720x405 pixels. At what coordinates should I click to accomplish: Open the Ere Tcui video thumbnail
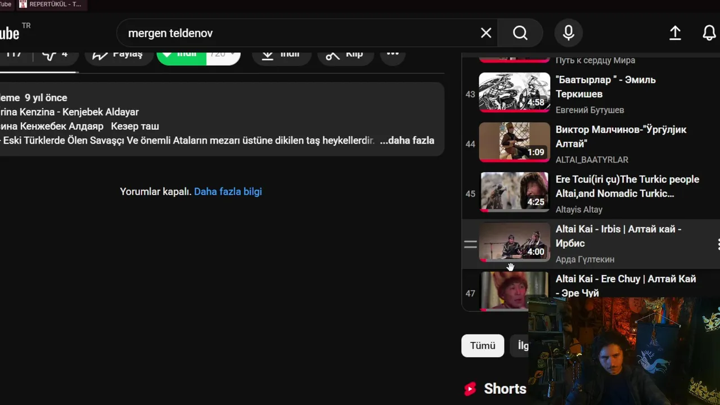click(x=514, y=192)
